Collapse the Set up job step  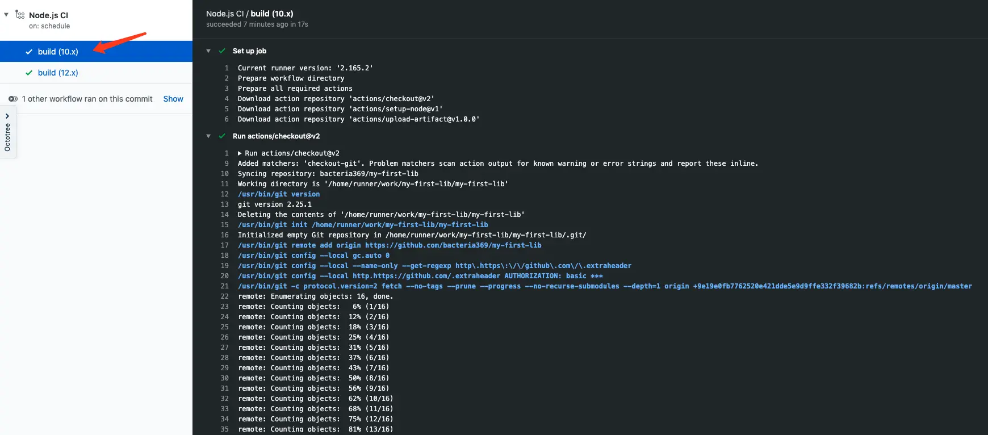coord(208,51)
